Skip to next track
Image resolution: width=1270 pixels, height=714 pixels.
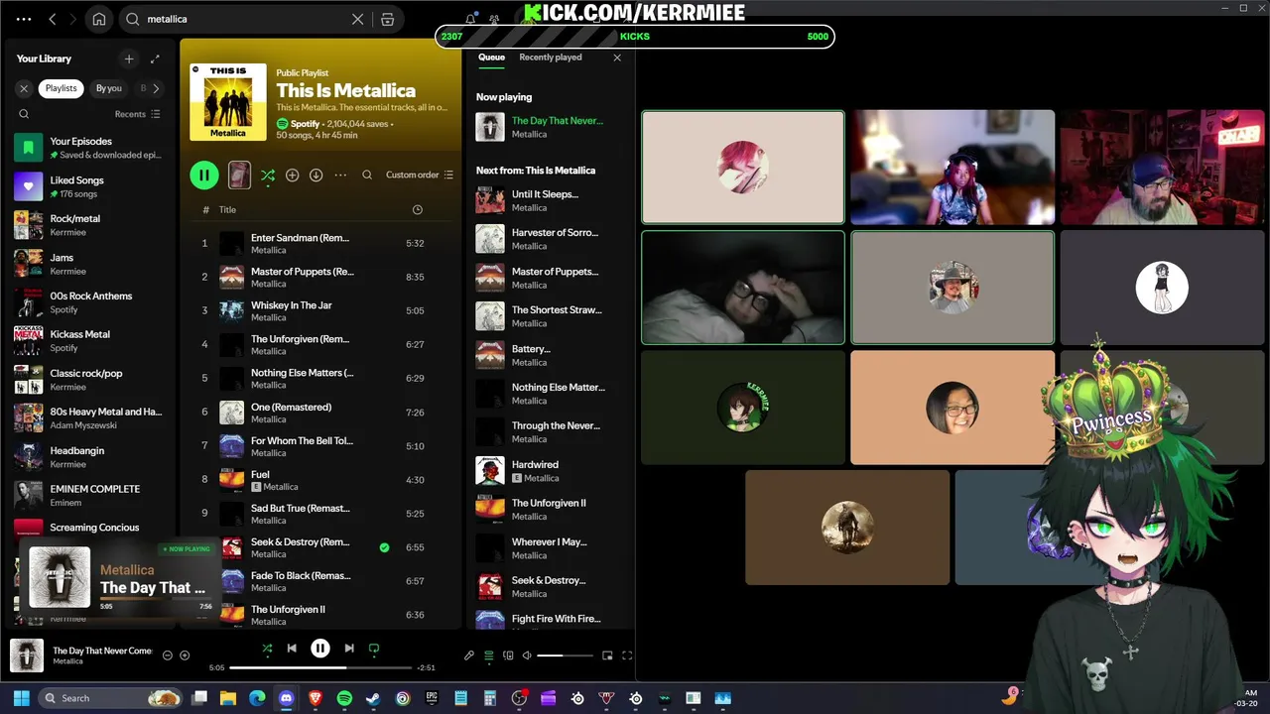coord(349,649)
